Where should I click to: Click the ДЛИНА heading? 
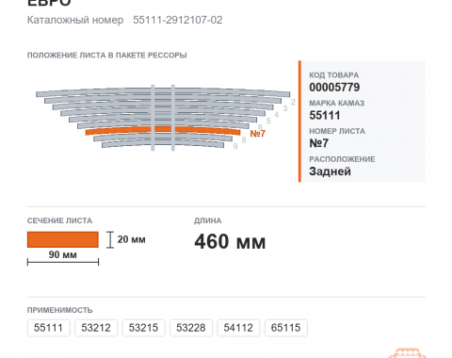pyautogui.click(x=208, y=220)
